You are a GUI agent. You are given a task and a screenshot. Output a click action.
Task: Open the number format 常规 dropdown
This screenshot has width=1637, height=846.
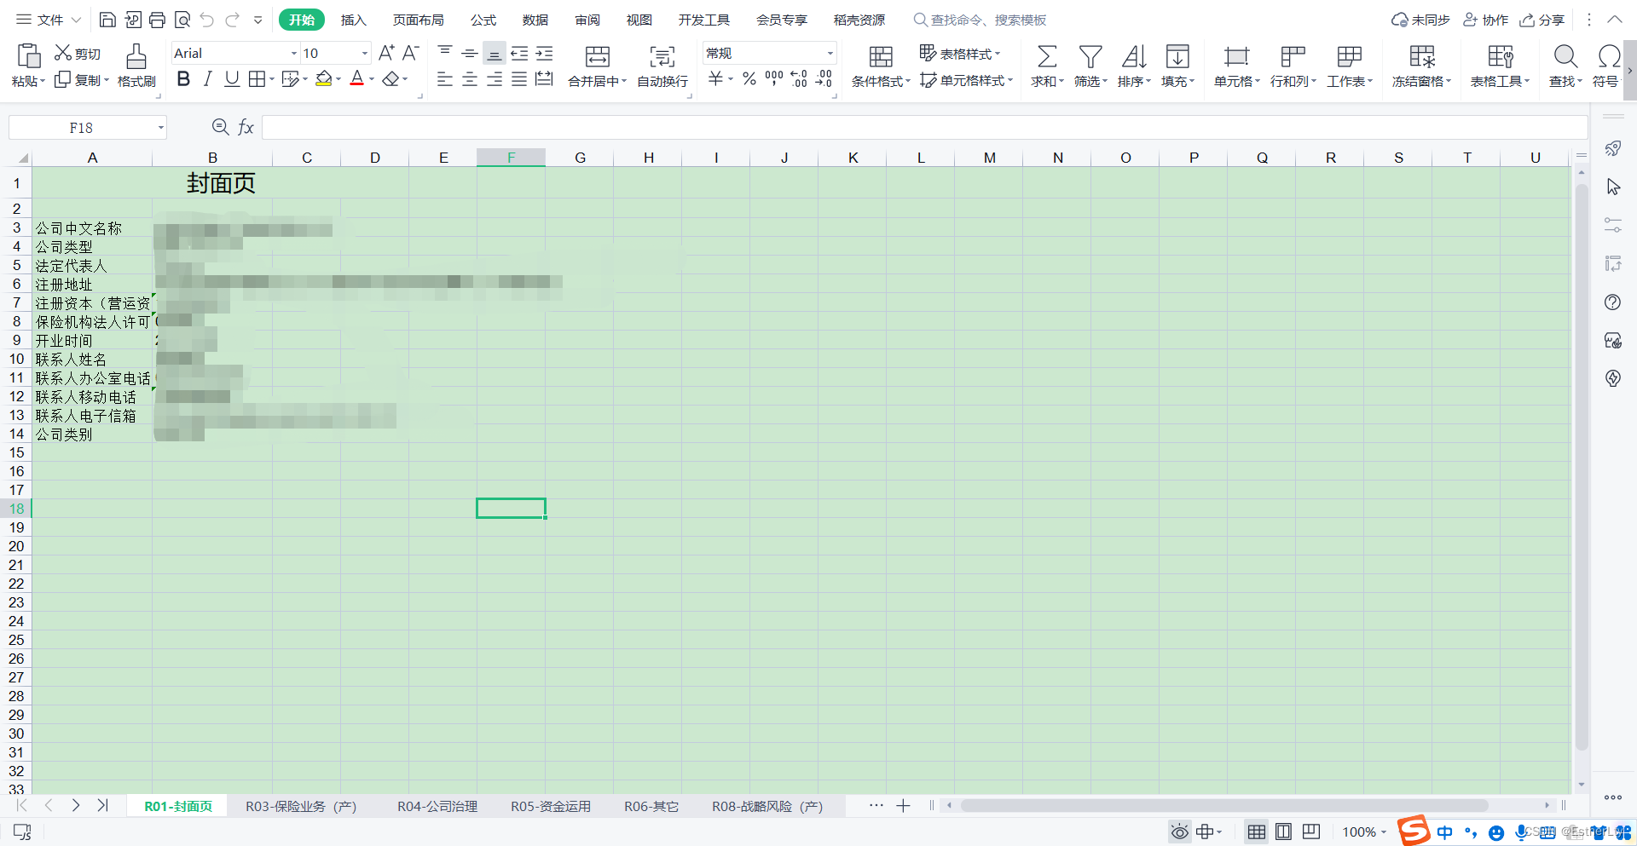point(830,53)
